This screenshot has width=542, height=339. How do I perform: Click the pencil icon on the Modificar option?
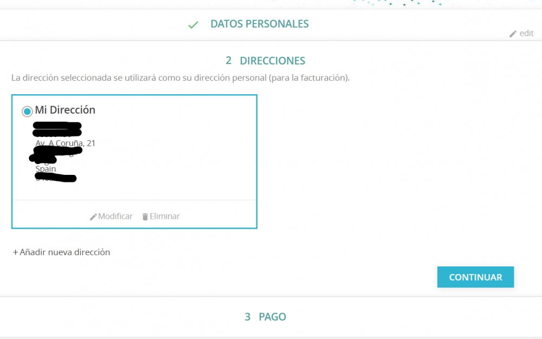click(94, 216)
